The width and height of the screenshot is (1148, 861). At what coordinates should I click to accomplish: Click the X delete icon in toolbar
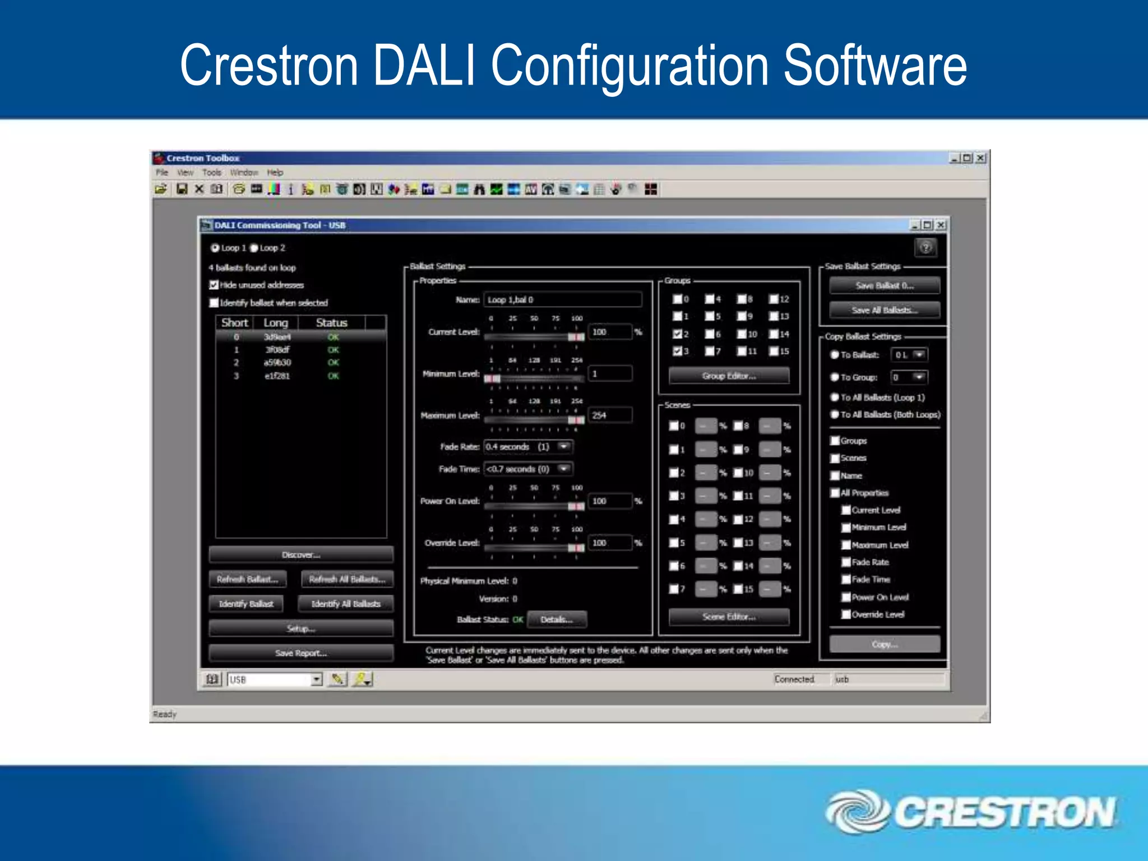(199, 189)
